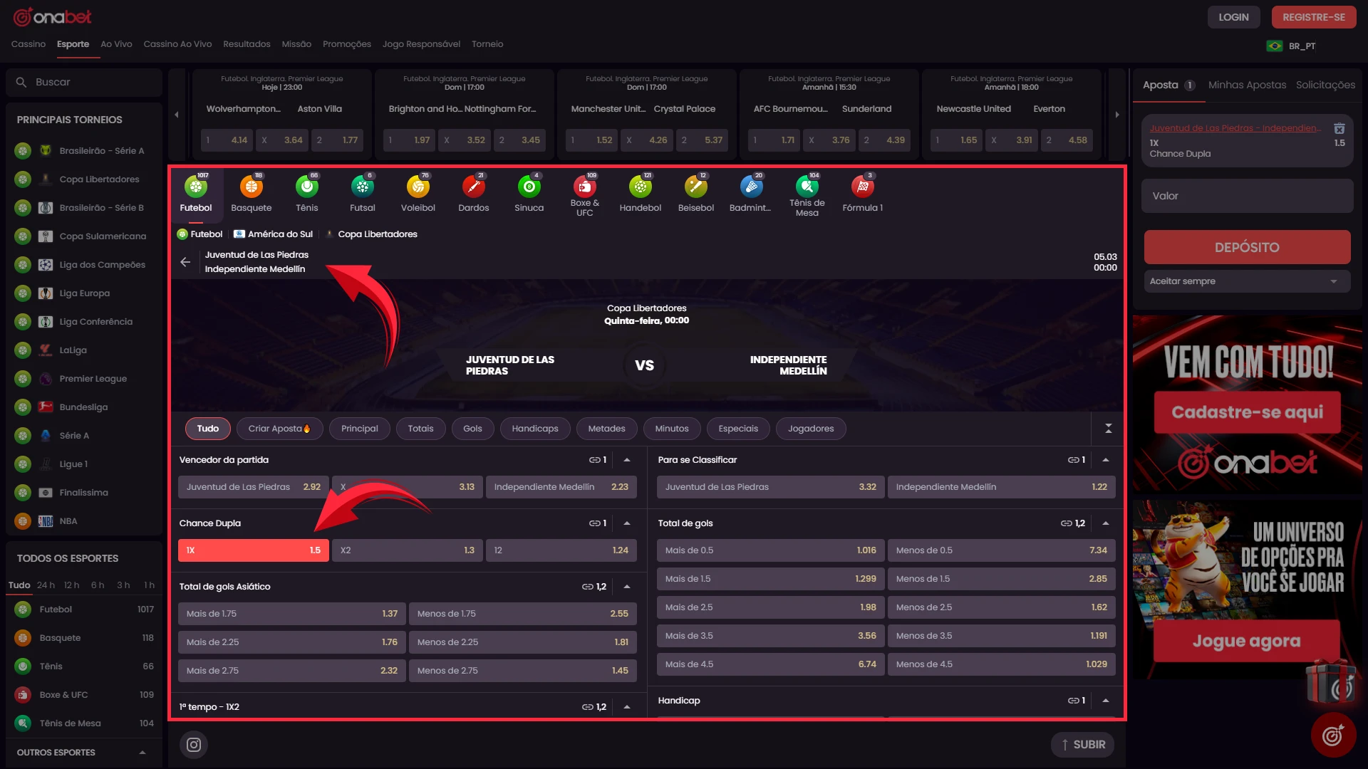
Task: Click the gift box icon
Action: click(1330, 681)
